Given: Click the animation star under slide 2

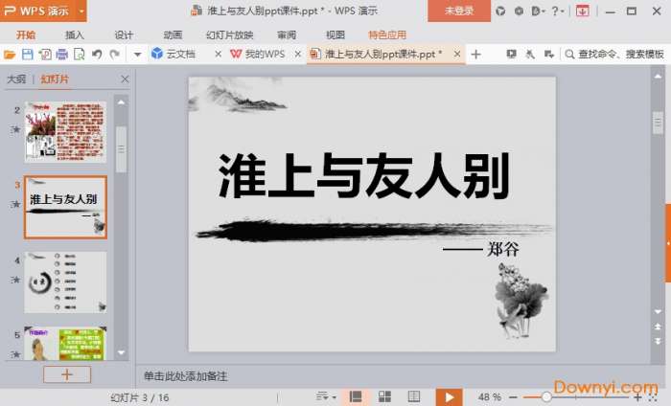Looking at the screenshot, I should (16, 129).
